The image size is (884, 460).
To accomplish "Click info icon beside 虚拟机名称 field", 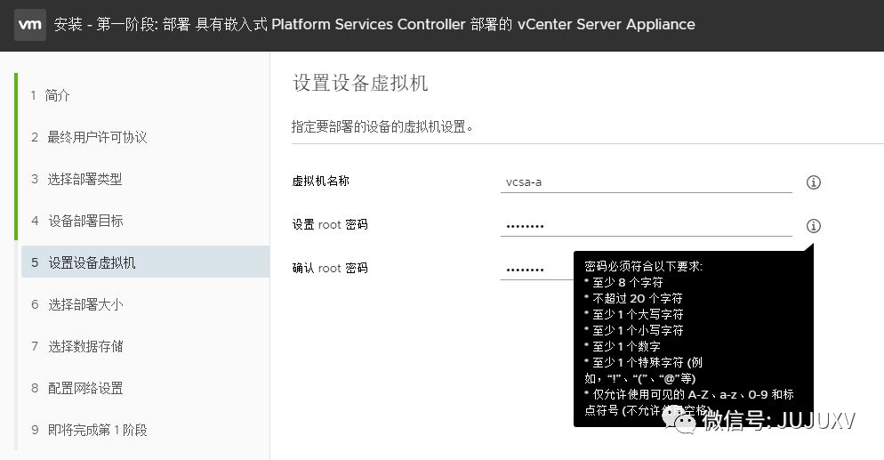I will [813, 182].
